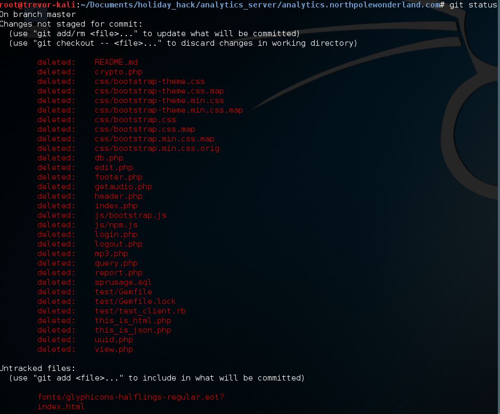Click the deleted README.md entry

pos(115,62)
